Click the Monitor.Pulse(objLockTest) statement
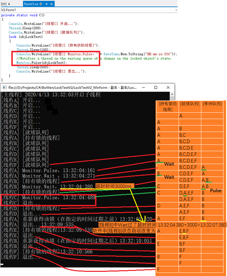Viewport: 227px width, 276px height. click(42, 63)
